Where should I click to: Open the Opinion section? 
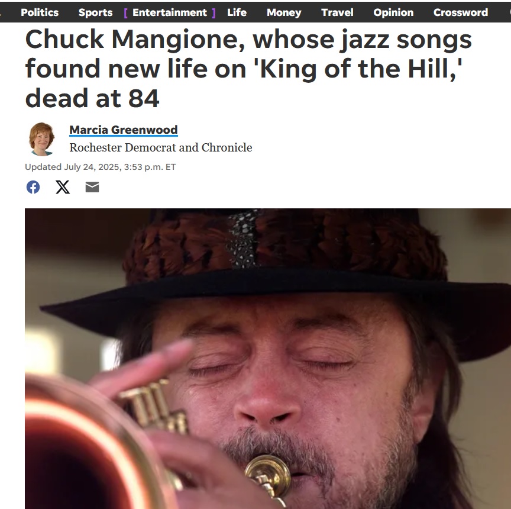393,12
